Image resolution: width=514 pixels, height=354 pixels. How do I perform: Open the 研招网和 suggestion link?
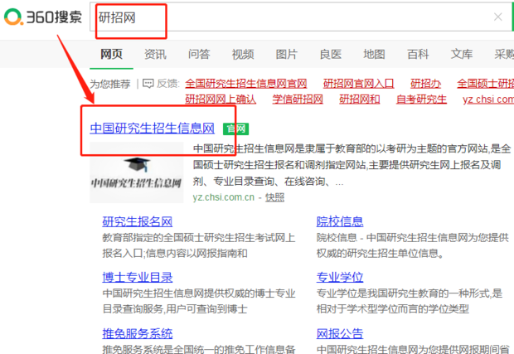360,99
